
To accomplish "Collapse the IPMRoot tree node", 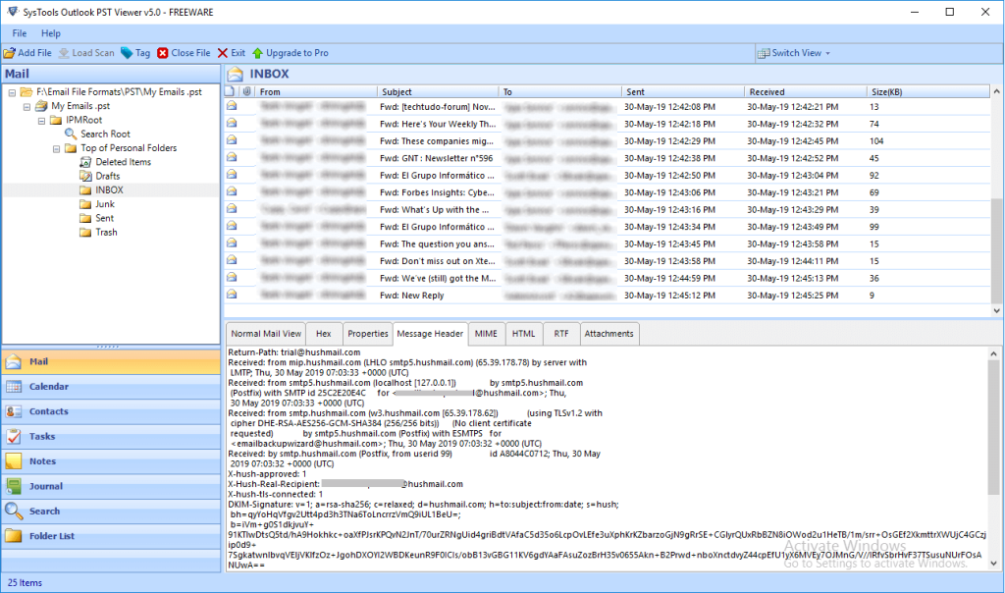I will click(x=41, y=121).
